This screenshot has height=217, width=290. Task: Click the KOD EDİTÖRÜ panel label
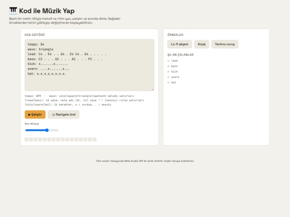[x=34, y=35]
